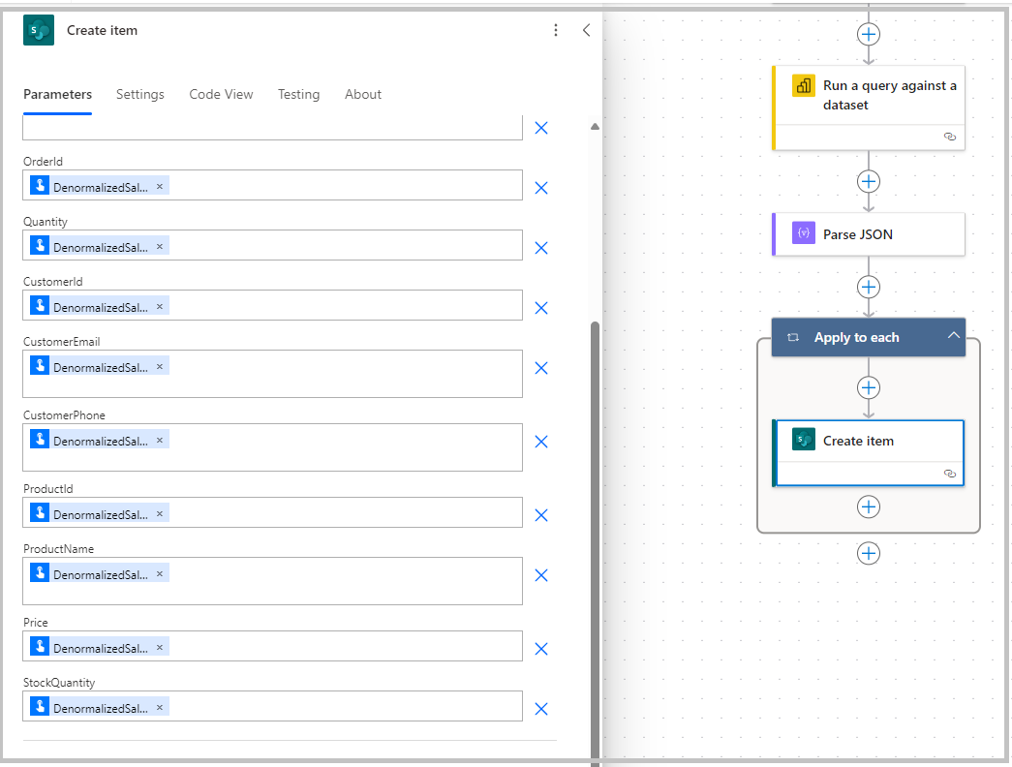The image size is (1012, 767).
Task: Click inside the CustomerPhone input field
Action: 272,447
